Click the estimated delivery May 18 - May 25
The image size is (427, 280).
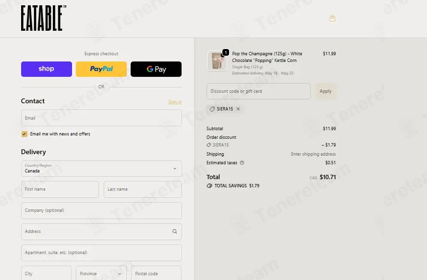tap(263, 73)
